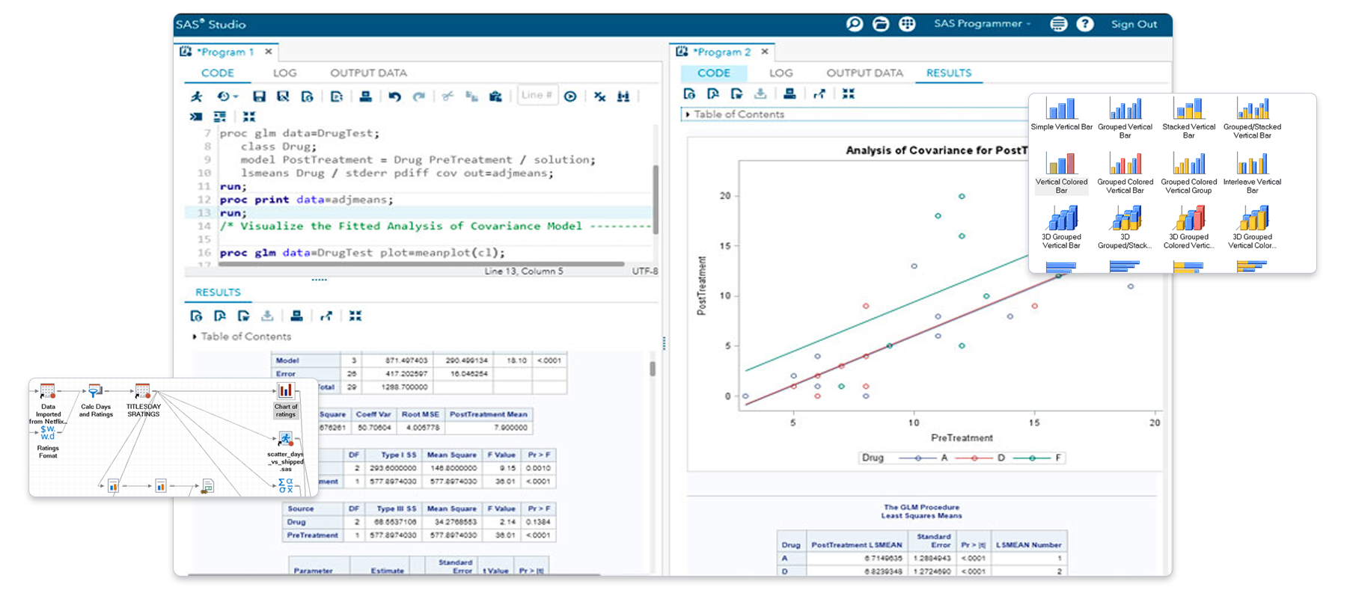1347x590 pixels.
Task: Maximize Program 1 results view
Action: click(355, 316)
